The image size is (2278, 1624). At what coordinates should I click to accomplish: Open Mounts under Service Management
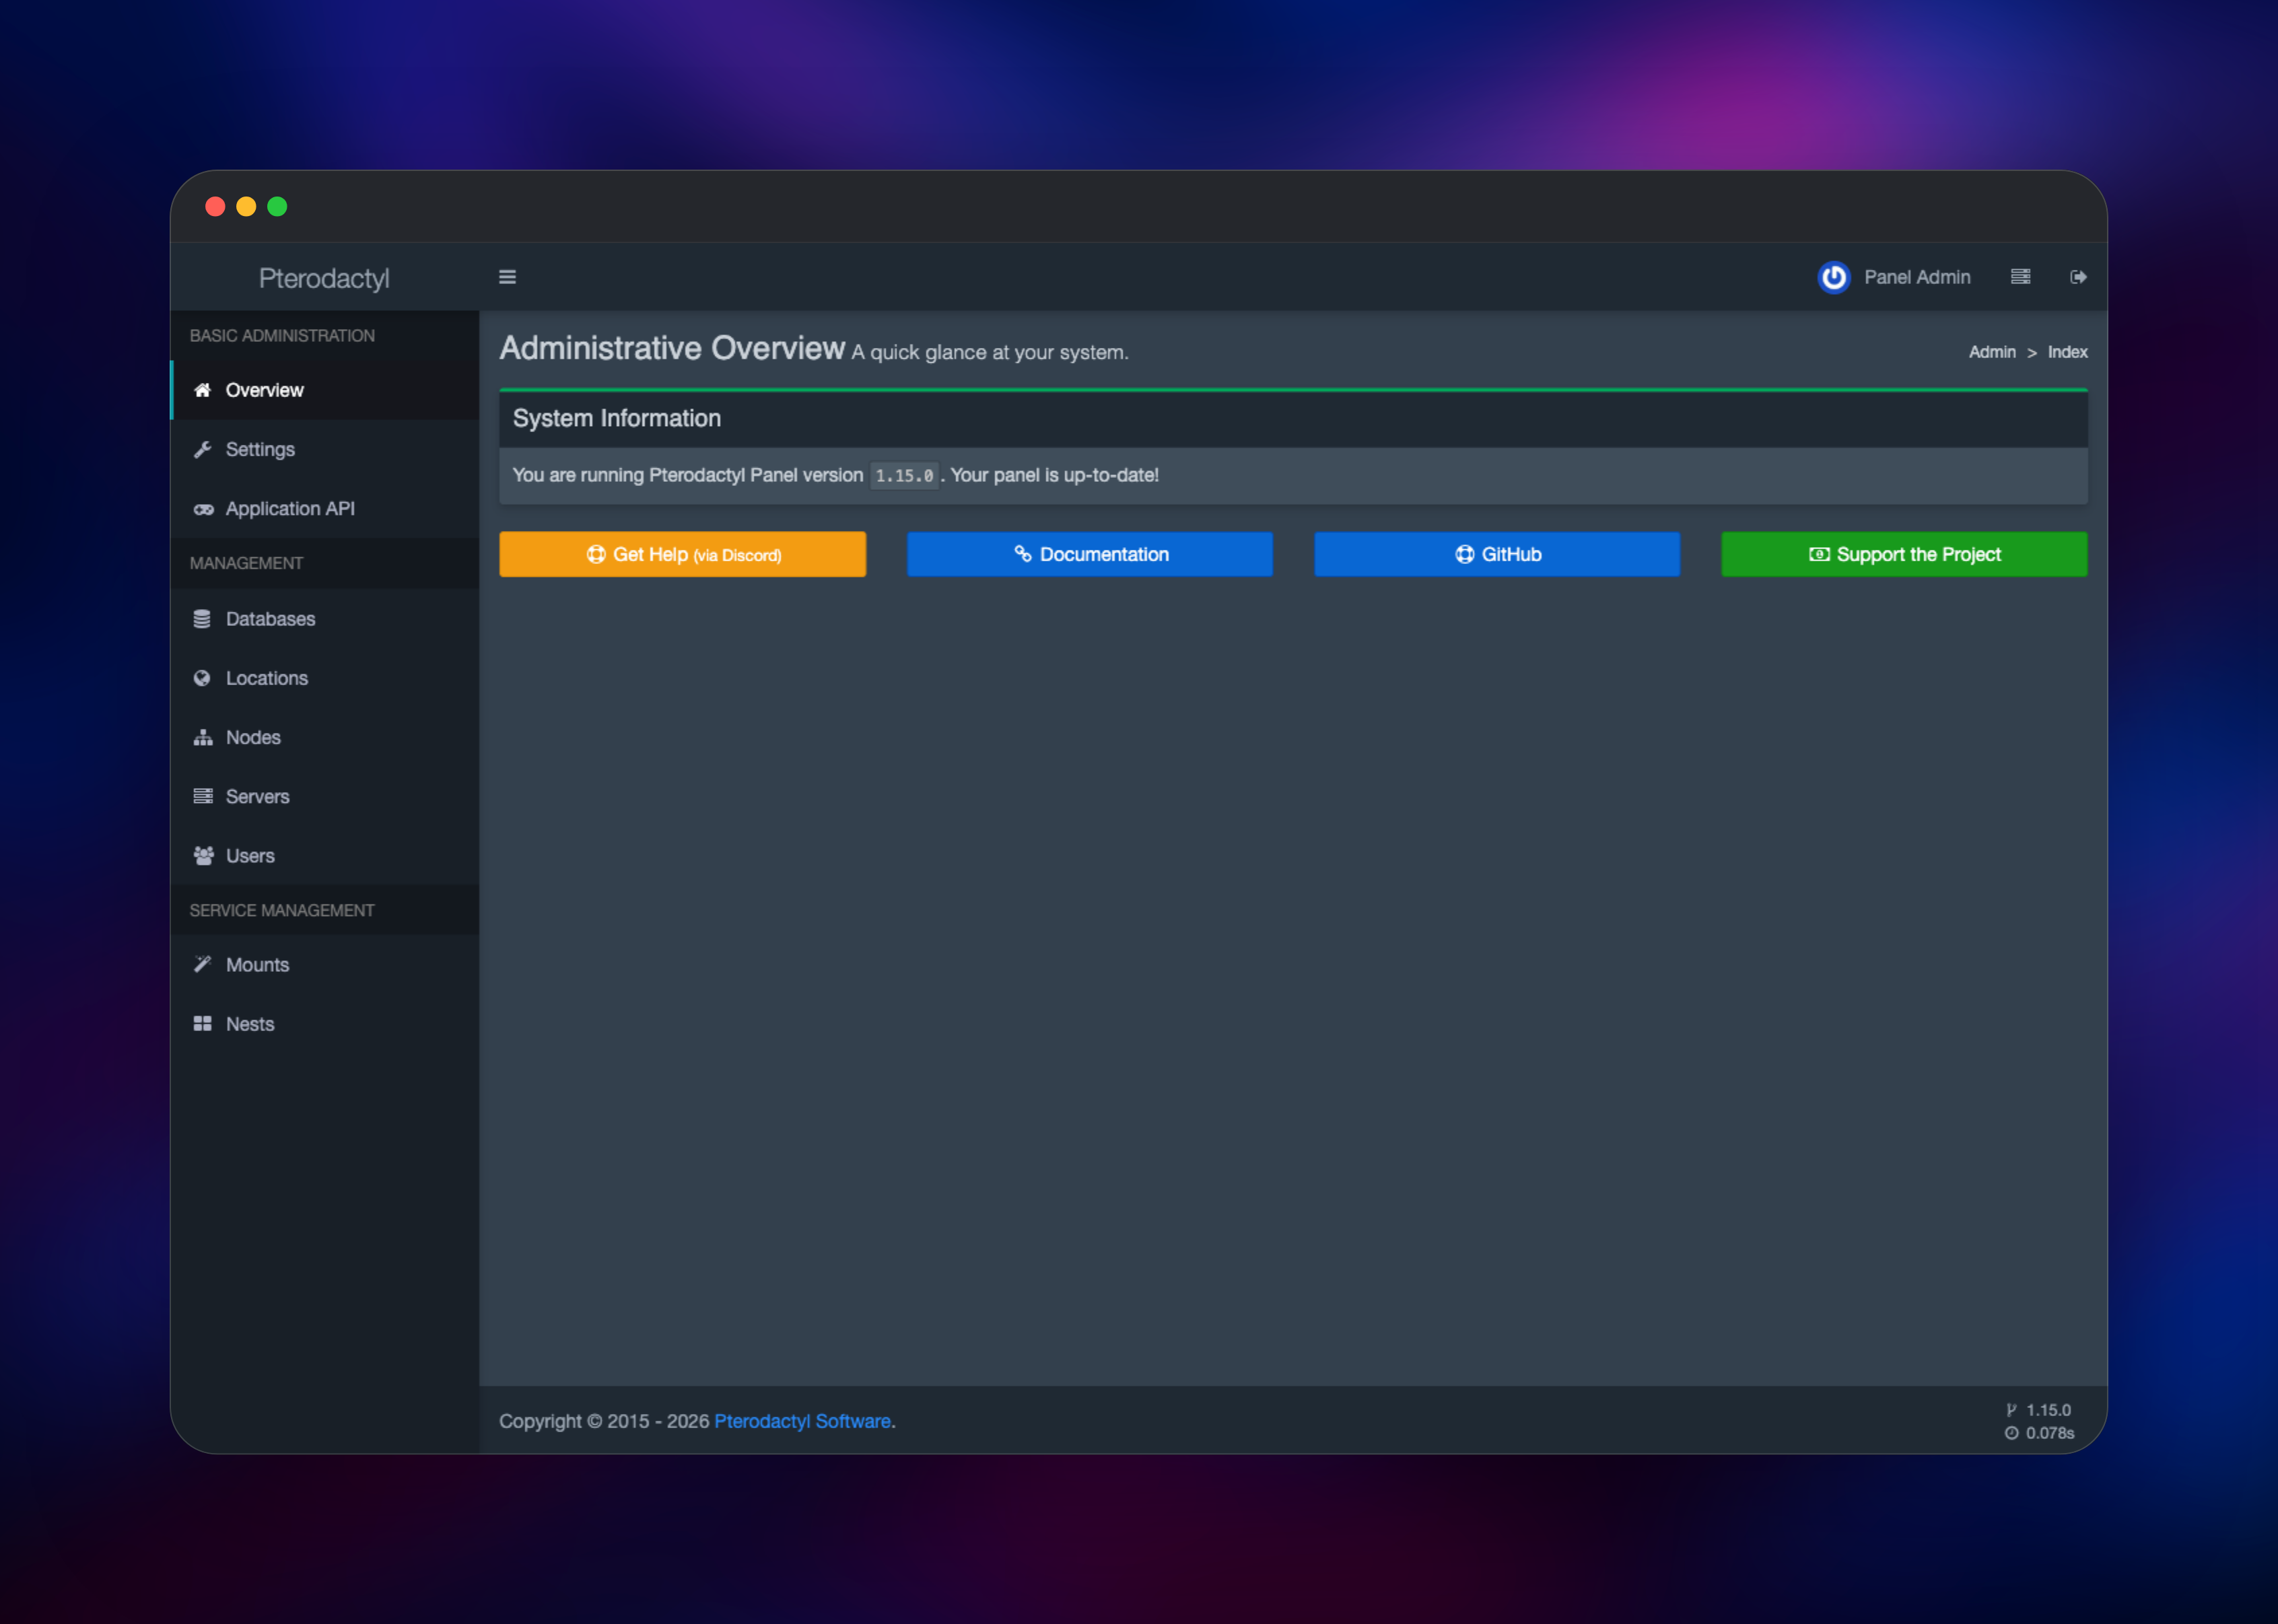tap(325, 964)
